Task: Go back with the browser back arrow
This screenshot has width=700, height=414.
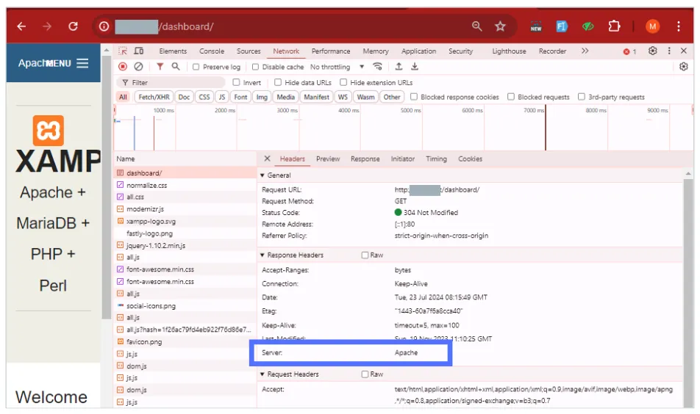Action: click(21, 26)
